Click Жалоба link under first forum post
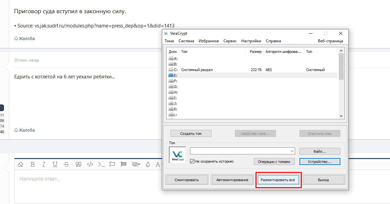Image resolution: width=390 pixels, height=204 pixels. tap(24, 39)
